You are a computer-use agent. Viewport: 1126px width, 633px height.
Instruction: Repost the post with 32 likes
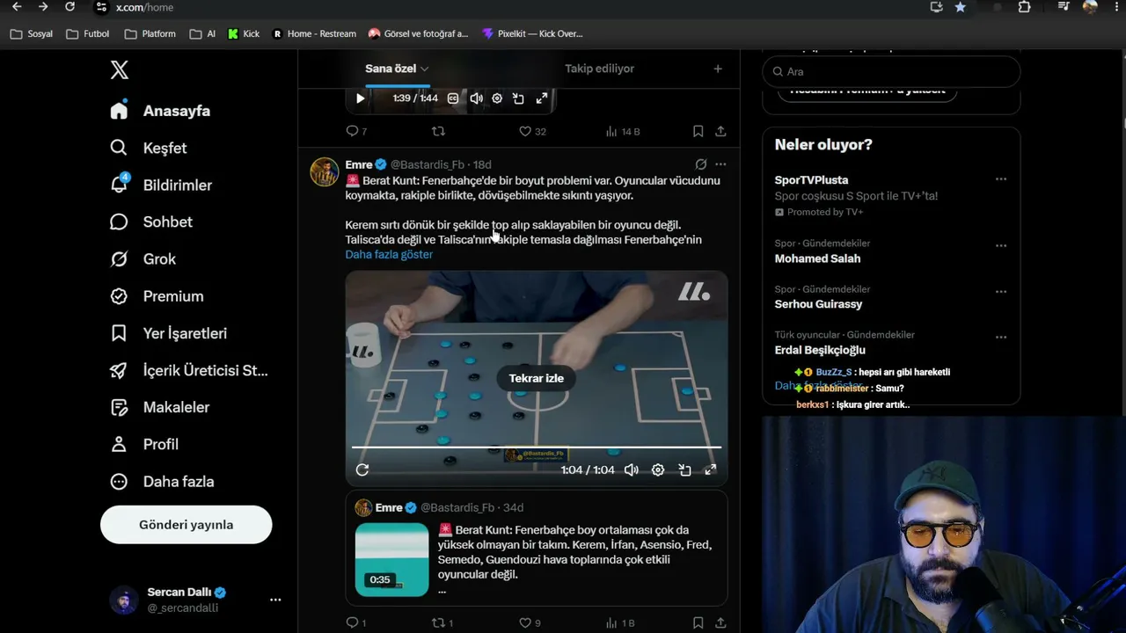point(438,132)
